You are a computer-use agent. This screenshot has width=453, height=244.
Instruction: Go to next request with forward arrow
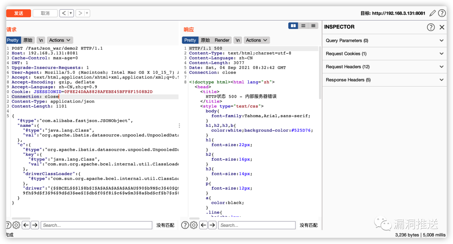coord(80,13)
